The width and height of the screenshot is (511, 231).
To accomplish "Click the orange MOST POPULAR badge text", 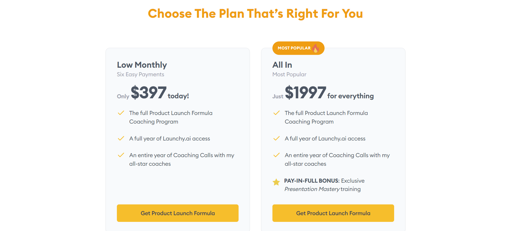I will tap(294, 48).
